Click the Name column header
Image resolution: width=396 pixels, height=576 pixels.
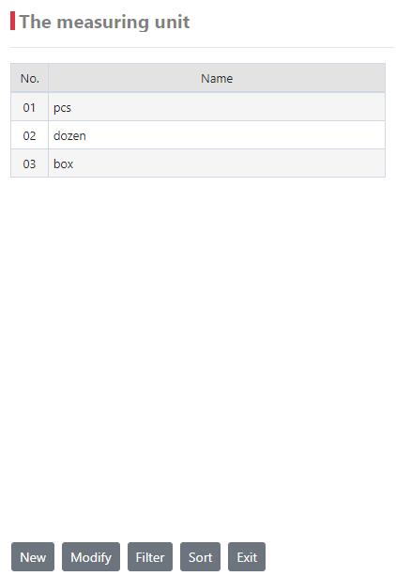[217, 78]
